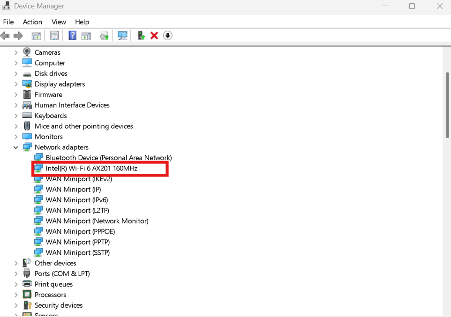Click the Disable device down-arrow icon
The image size is (451, 317).
[x=167, y=36]
